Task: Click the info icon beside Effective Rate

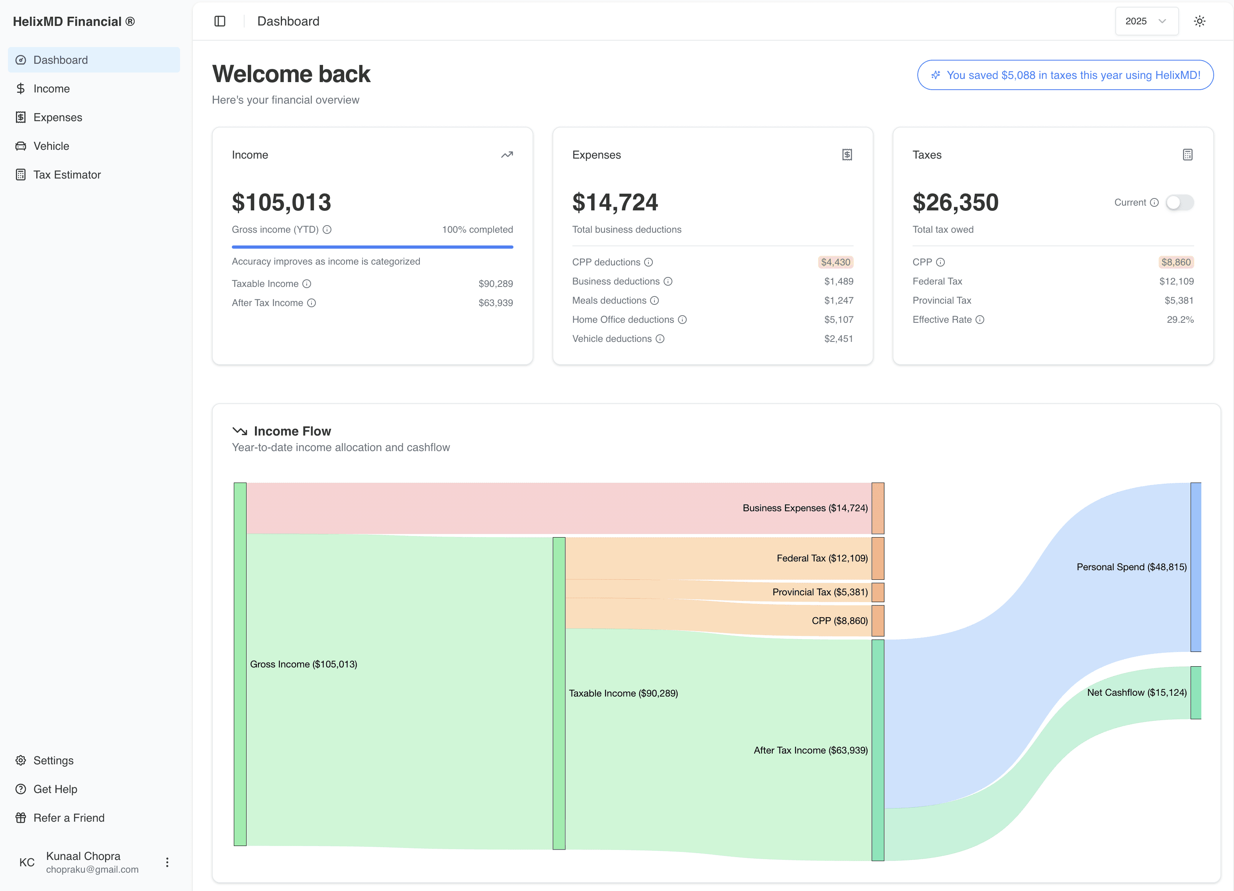Action: pyautogui.click(x=980, y=320)
